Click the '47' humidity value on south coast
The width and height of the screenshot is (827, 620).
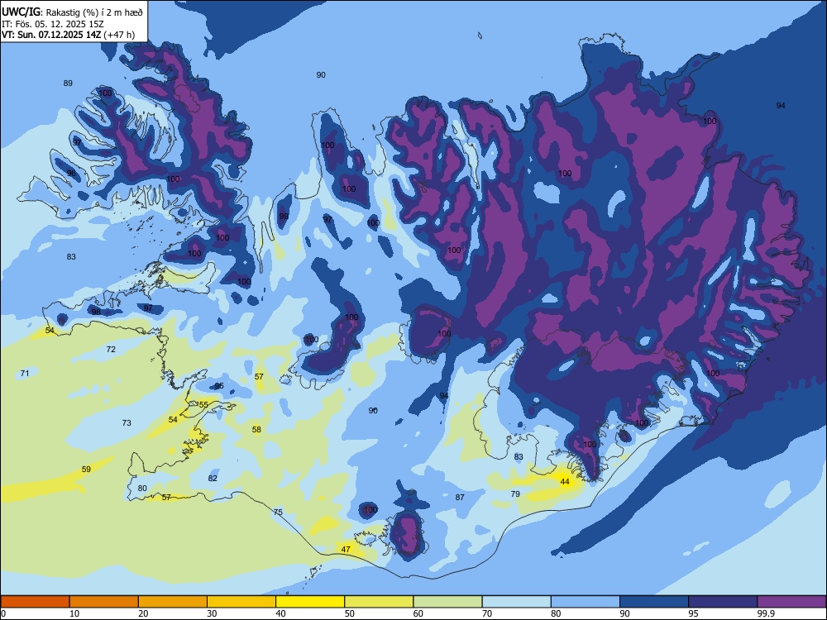pyautogui.click(x=346, y=549)
